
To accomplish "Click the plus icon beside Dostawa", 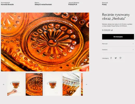I will click(133, 50).
